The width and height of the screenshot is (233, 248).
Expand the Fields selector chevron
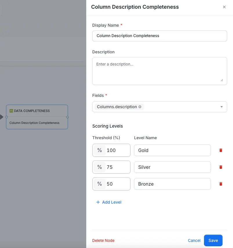pyautogui.click(x=221, y=107)
